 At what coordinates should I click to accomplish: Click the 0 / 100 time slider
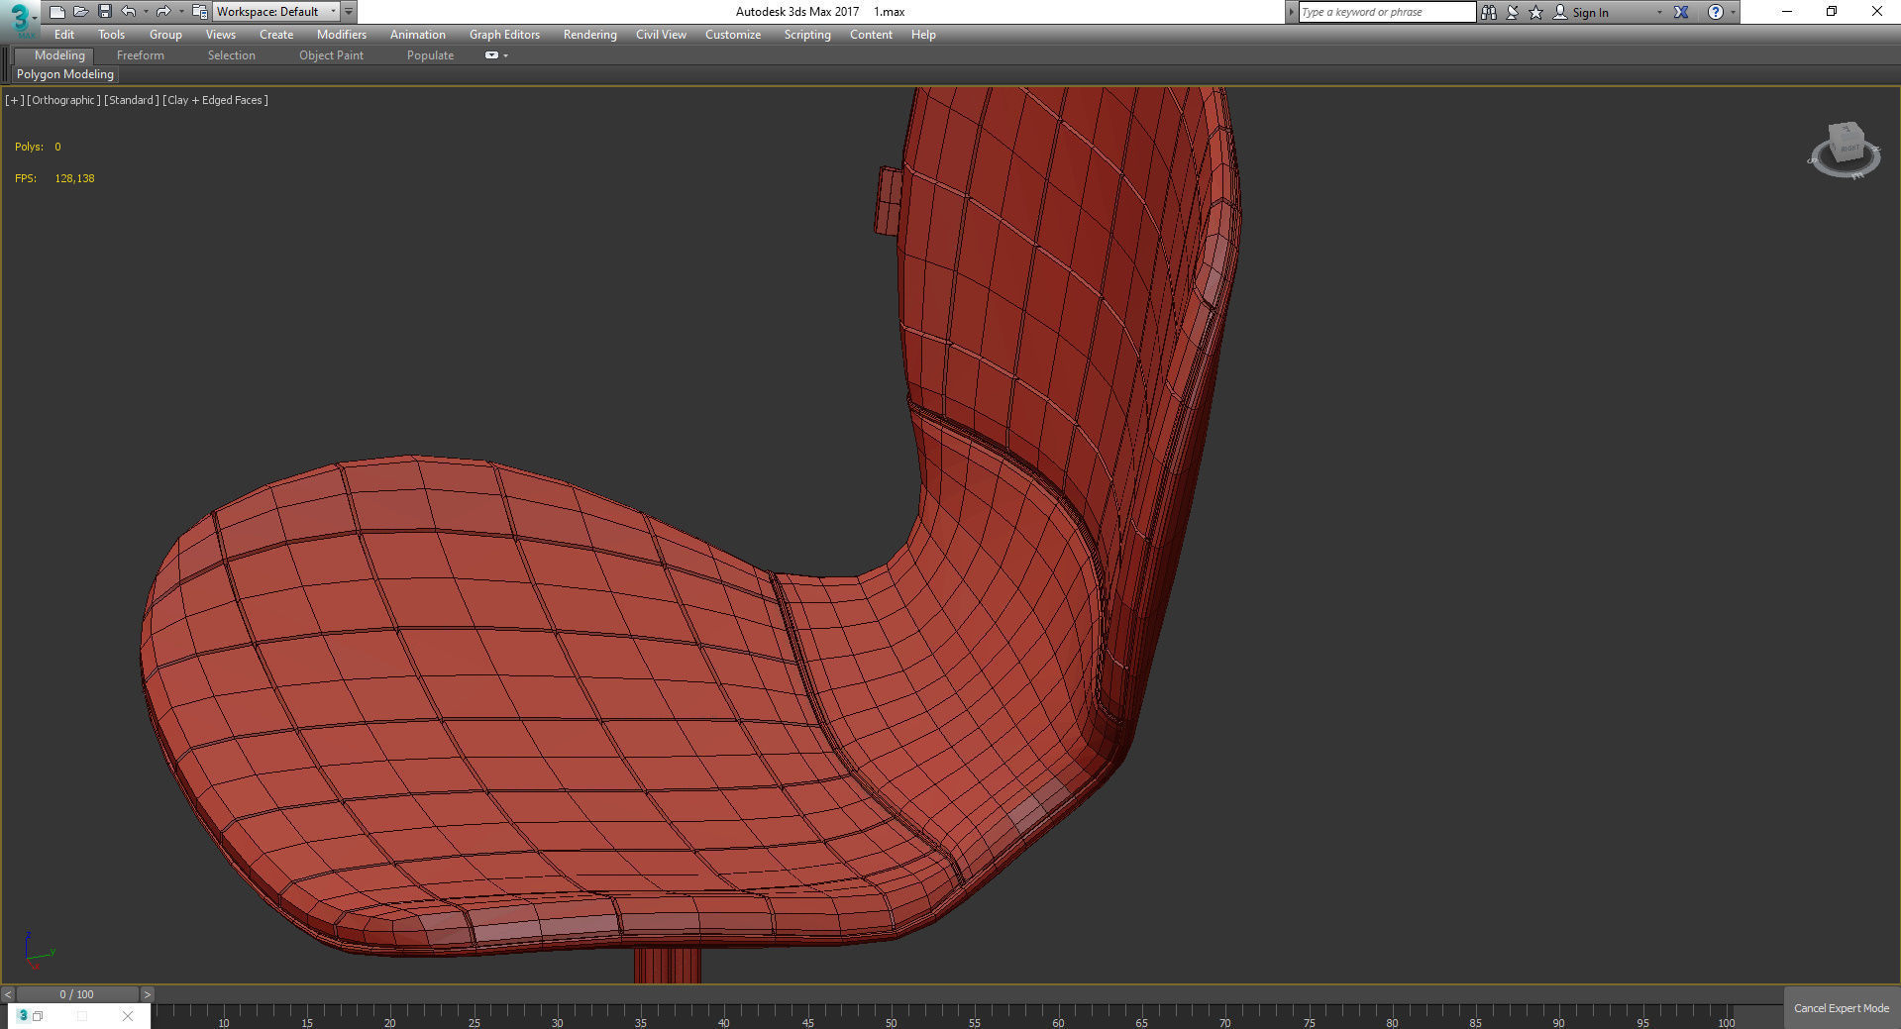(x=76, y=994)
